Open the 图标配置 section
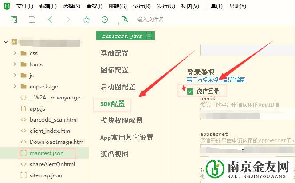The width and height of the screenshot is (295, 183). [x=114, y=70]
